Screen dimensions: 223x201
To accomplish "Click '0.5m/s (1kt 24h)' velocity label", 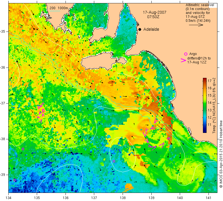I will point(198,21).
